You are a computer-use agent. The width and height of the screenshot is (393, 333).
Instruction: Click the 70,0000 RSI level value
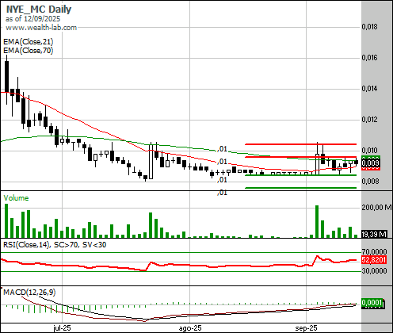(x=374, y=251)
